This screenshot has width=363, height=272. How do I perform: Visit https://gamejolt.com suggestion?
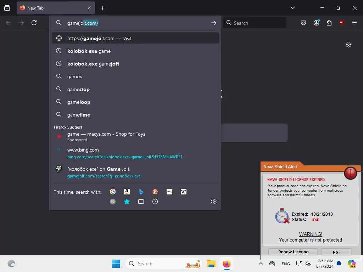135,38
